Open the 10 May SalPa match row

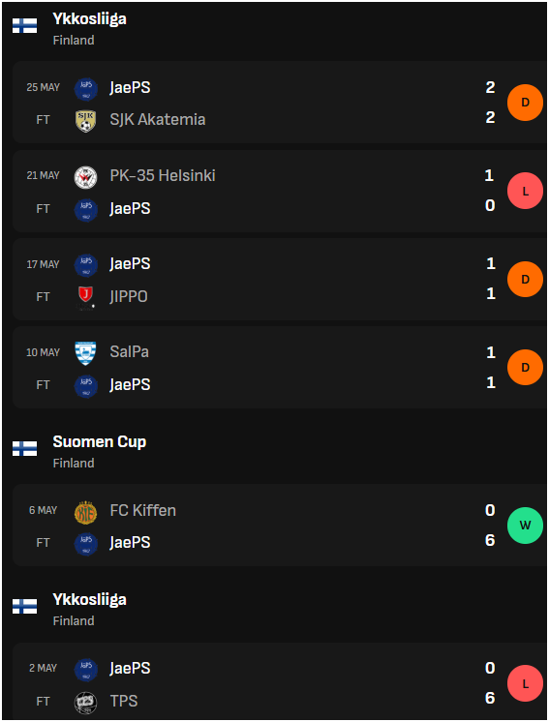coord(280,368)
